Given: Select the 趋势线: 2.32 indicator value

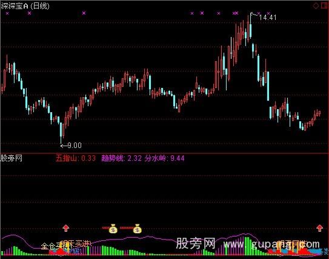Looking at the screenshot, I should click(122, 158).
